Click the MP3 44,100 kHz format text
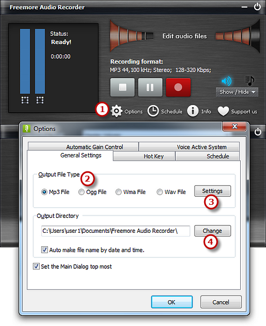 160,70
